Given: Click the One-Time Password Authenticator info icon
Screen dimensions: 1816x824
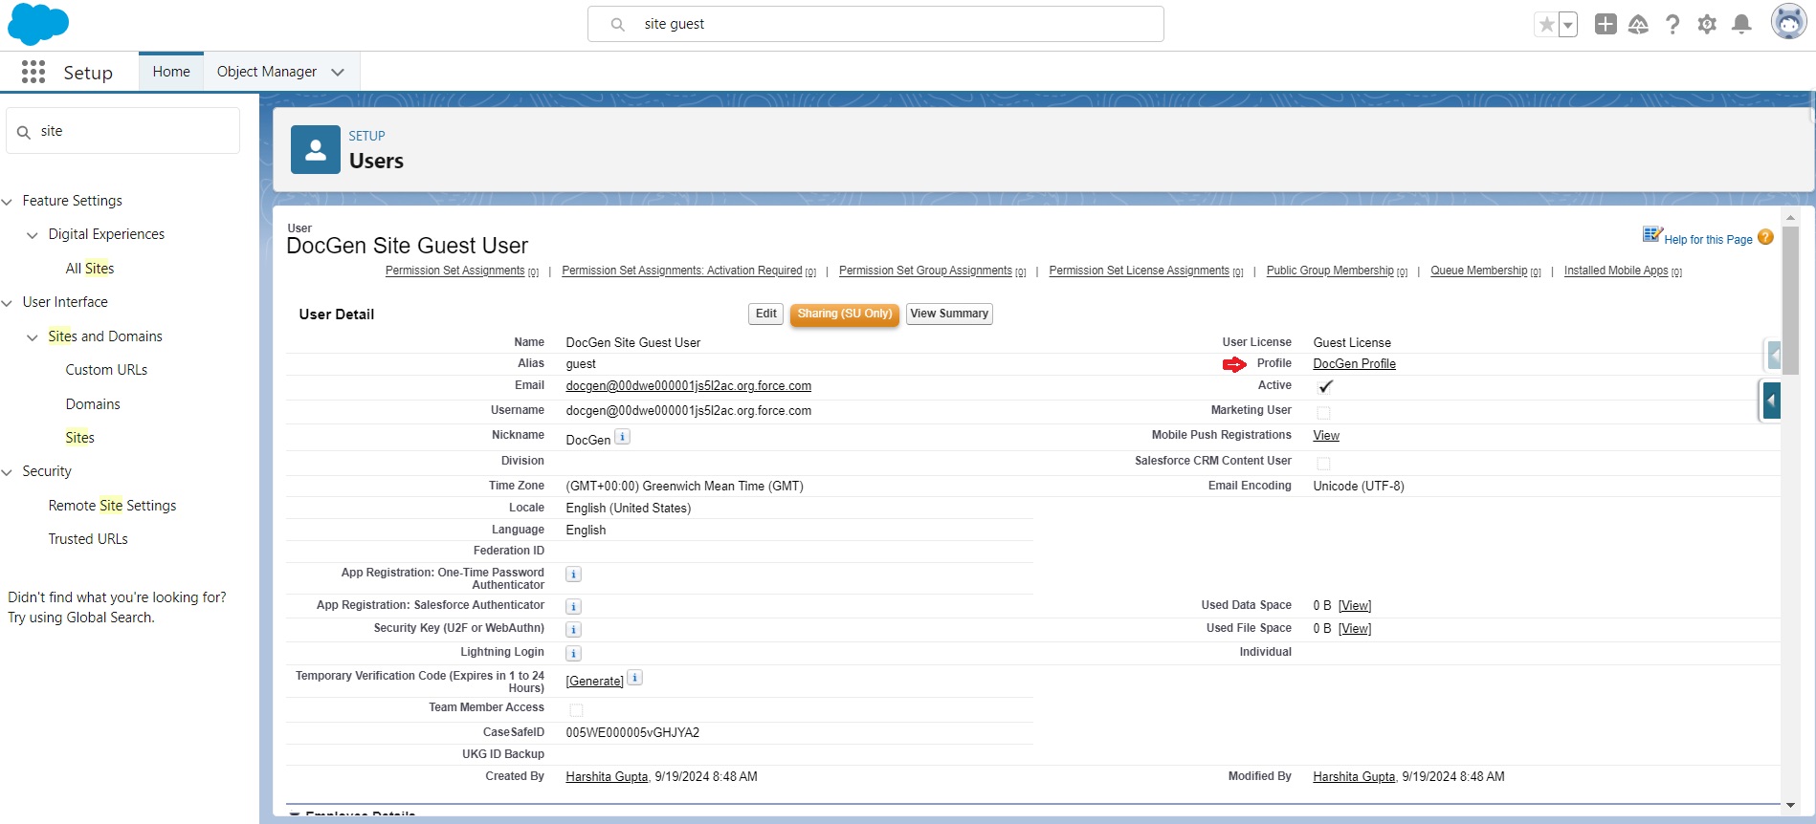Looking at the screenshot, I should coord(573,575).
